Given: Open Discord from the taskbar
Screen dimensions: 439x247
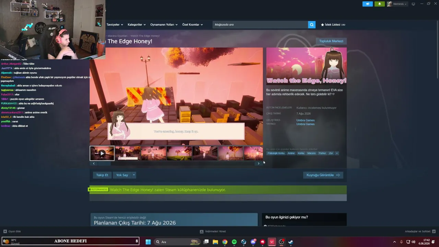Looking at the screenshot, I should click(253, 242).
